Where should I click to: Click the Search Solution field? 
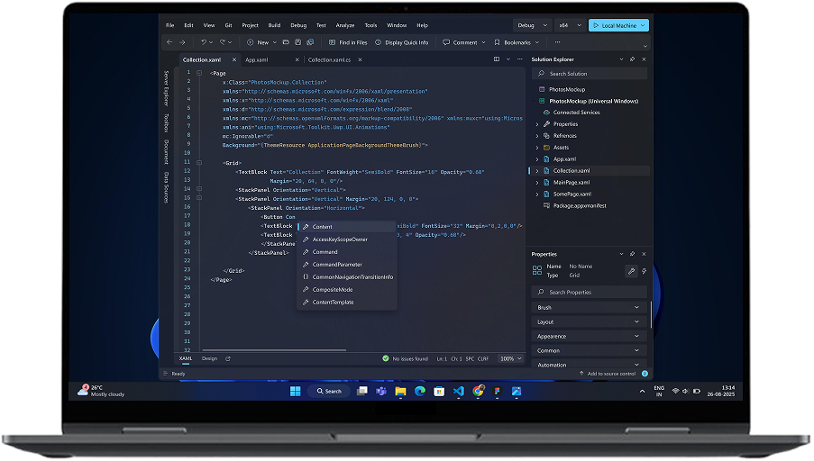[x=590, y=74]
